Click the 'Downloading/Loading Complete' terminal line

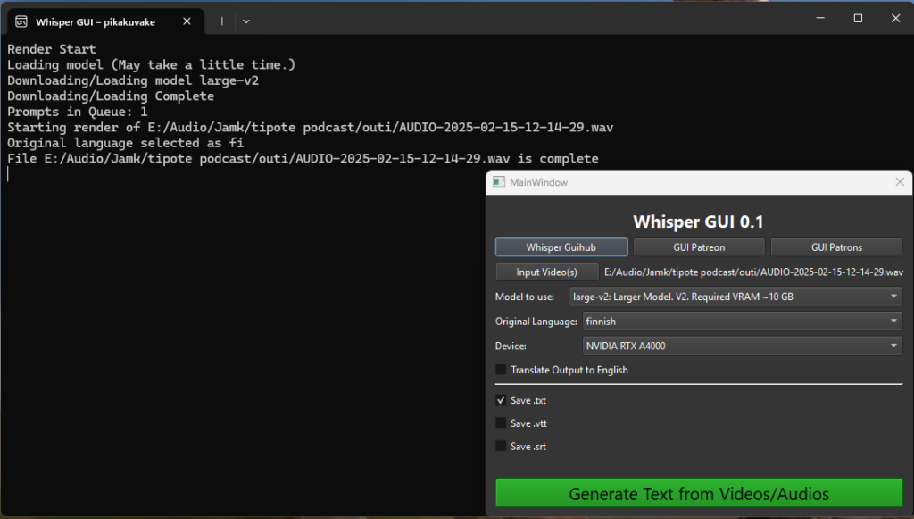tap(111, 96)
